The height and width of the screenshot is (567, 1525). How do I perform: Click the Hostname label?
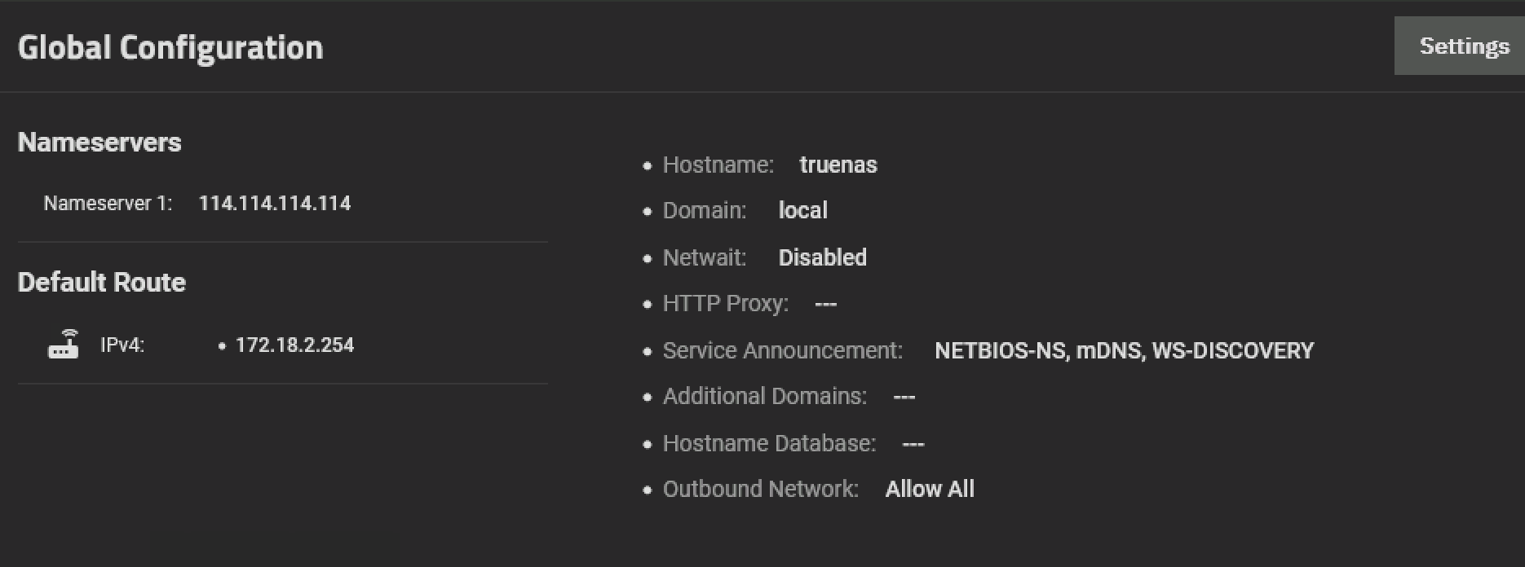pyautogui.click(x=718, y=165)
